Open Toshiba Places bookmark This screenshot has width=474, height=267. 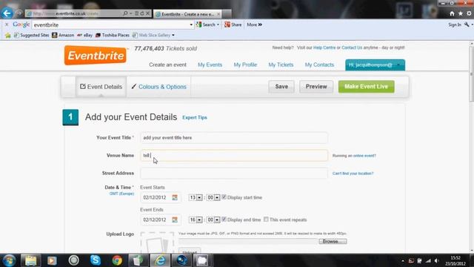(112, 35)
